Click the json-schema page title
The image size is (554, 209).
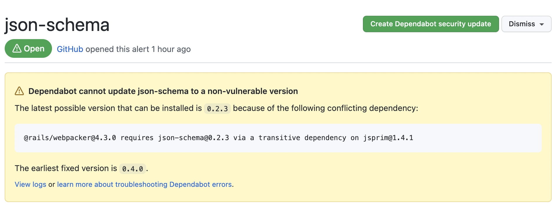pos(57,25)
